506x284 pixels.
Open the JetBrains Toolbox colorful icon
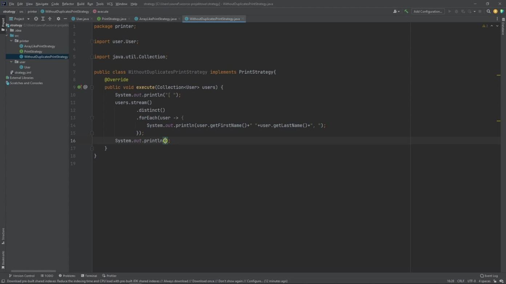(x=502, y=11)
